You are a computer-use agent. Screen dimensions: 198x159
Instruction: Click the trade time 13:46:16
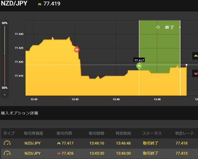pyautogui.click(x=97, y=143)
